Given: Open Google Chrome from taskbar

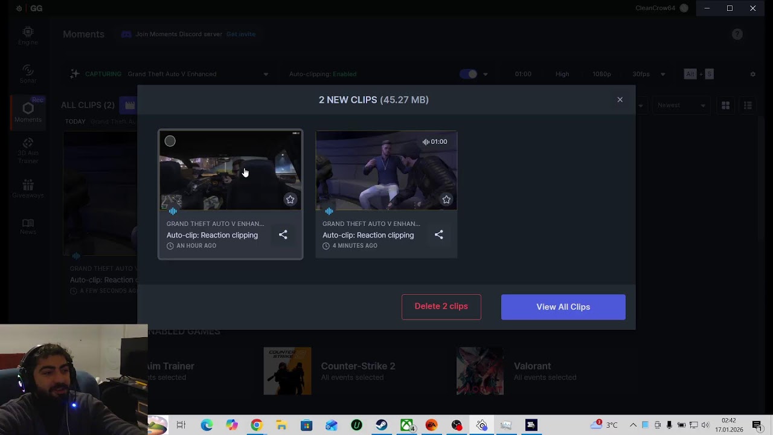Looking at the screenshot, I should click(257, 425).
